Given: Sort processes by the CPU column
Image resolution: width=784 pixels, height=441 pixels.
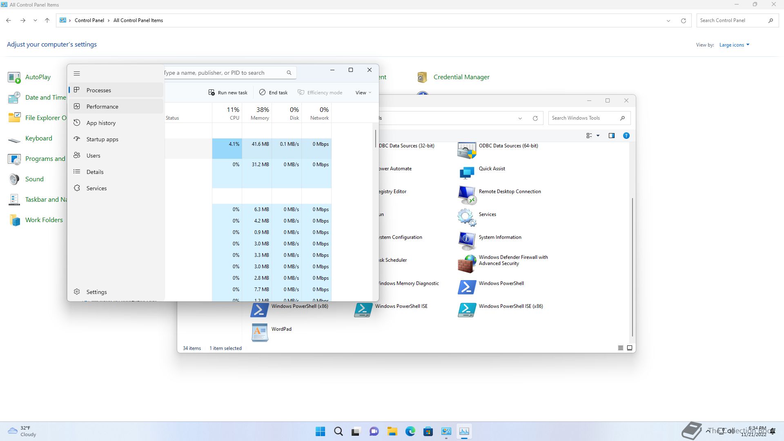Looking at the screenshot, I should click(x=227, y=113).
